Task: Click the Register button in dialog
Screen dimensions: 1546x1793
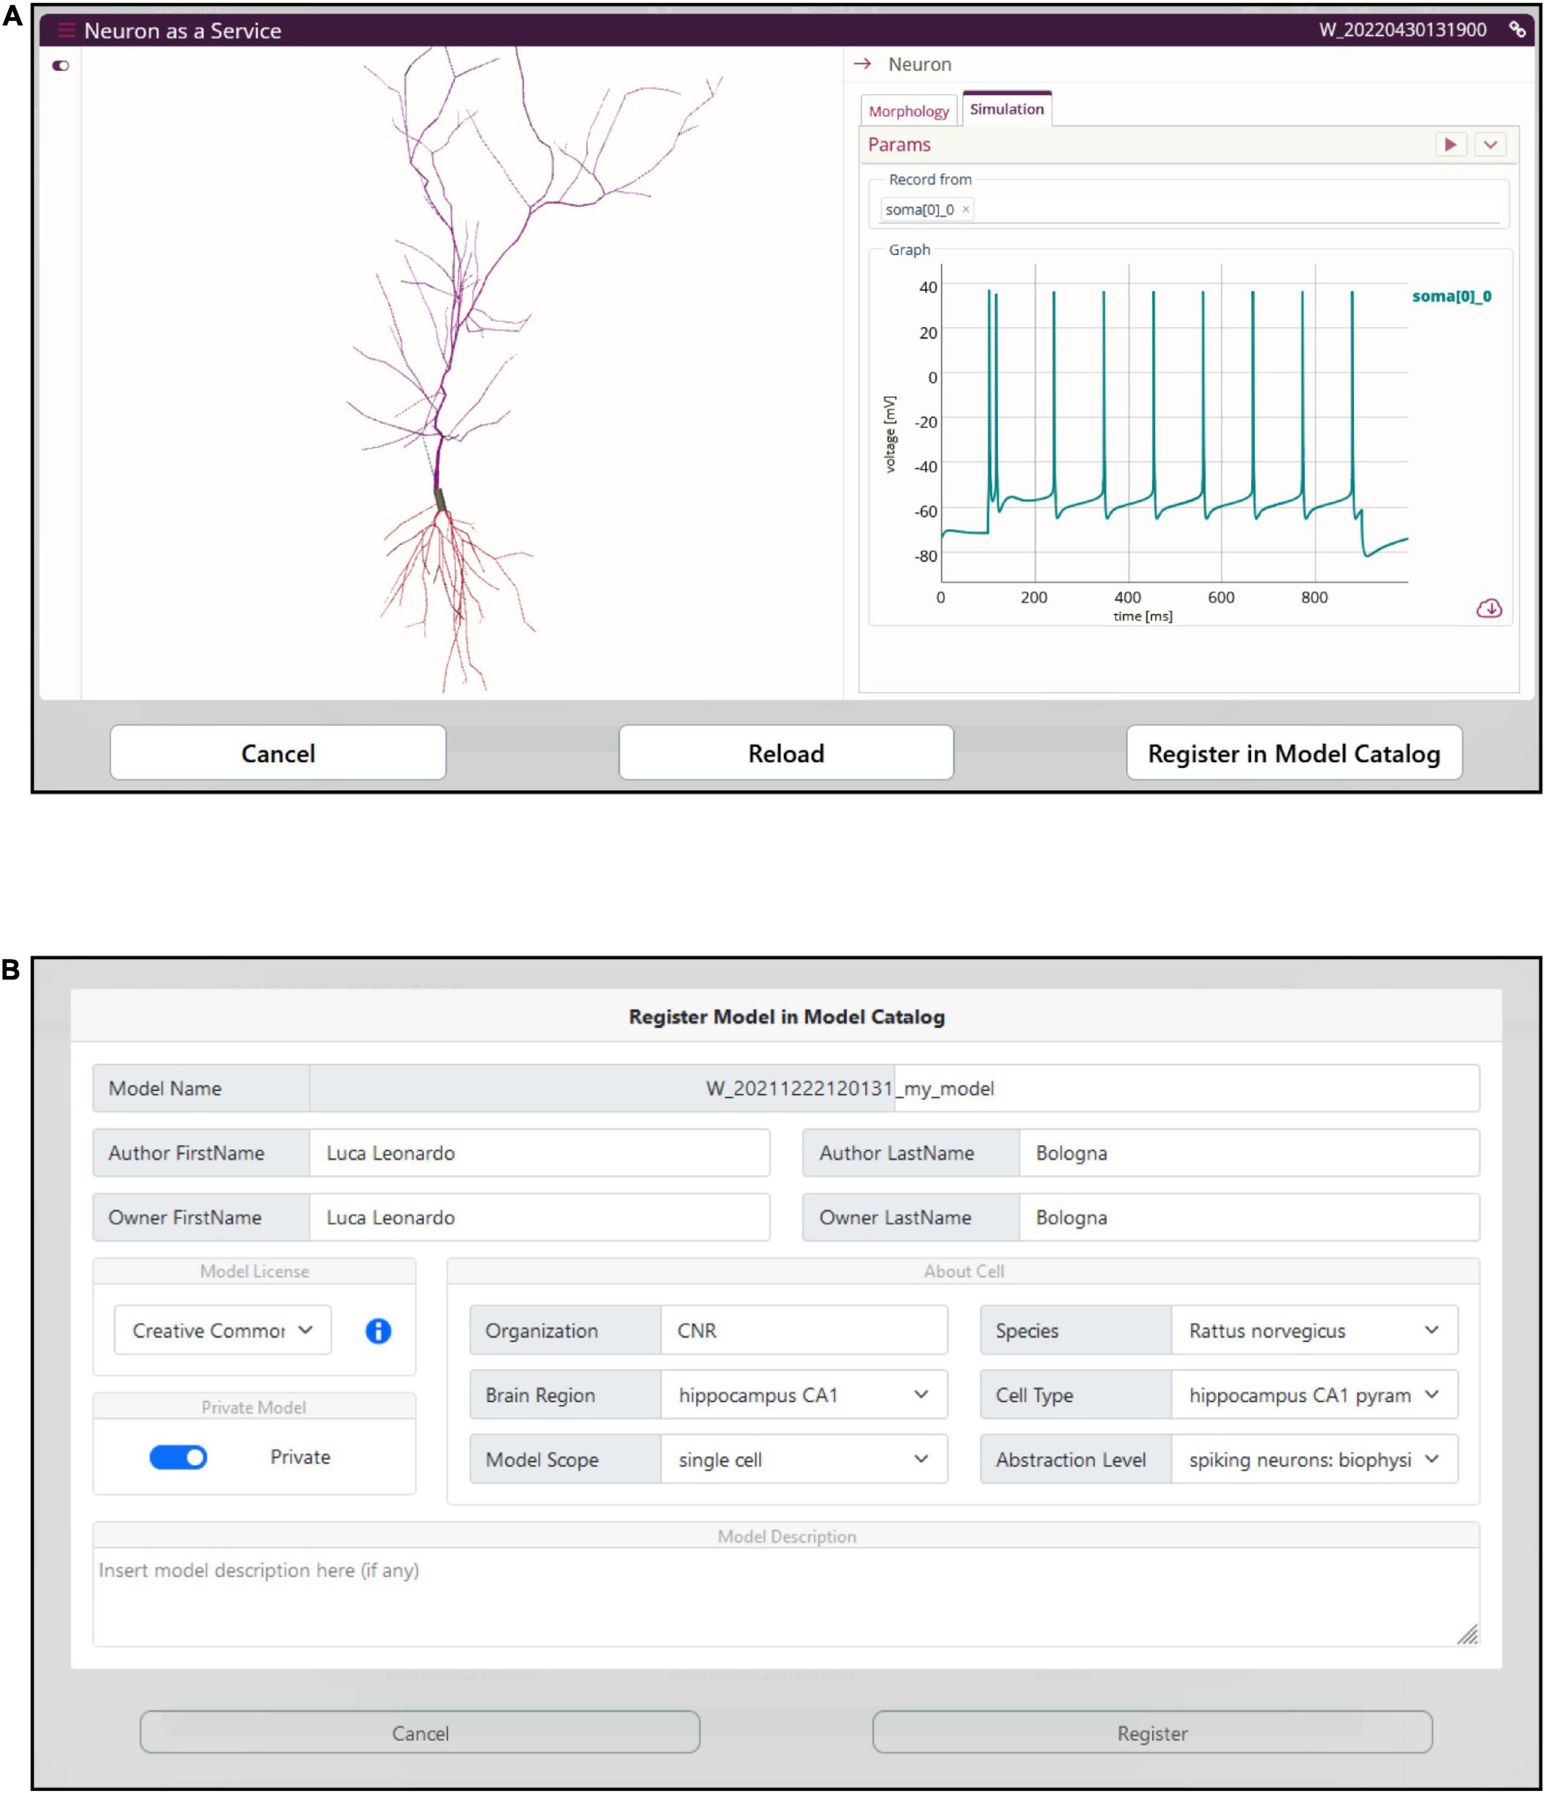Action: point(1152,1733)
